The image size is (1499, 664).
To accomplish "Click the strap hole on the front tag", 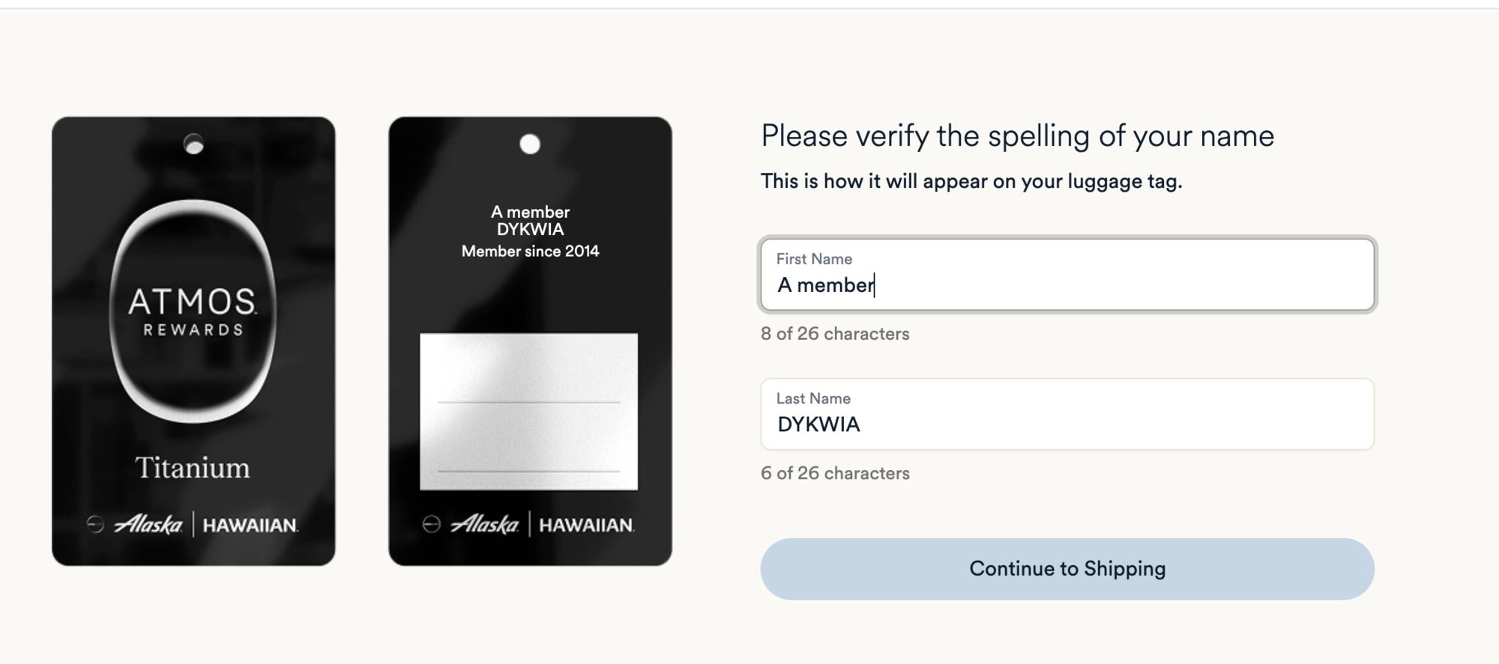I will coord(193,144).
